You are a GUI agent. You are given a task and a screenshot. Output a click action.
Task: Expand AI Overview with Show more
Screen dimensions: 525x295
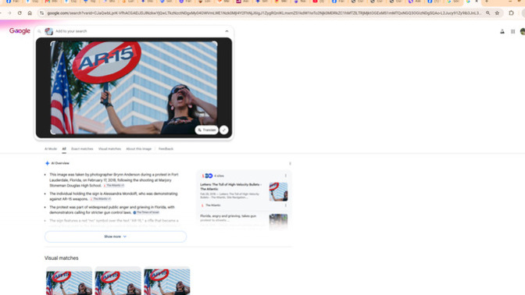(x=116, y=236)
